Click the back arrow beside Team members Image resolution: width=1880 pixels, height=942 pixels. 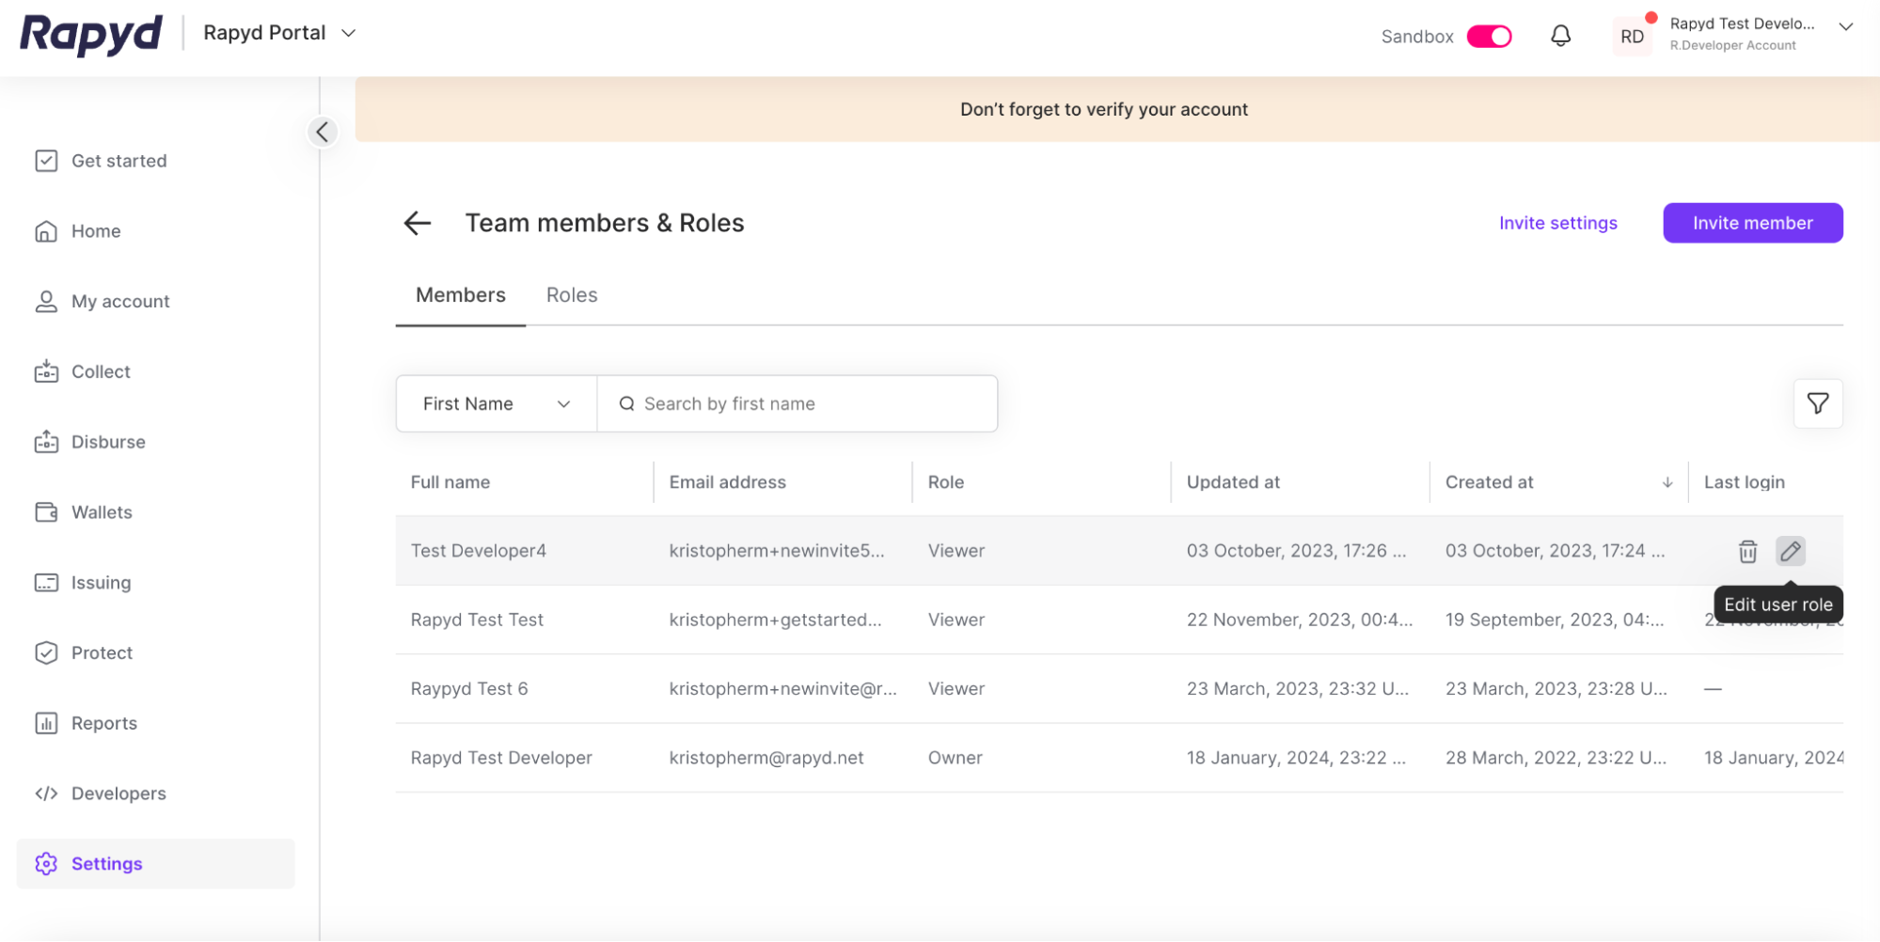(x=418, y=223)
